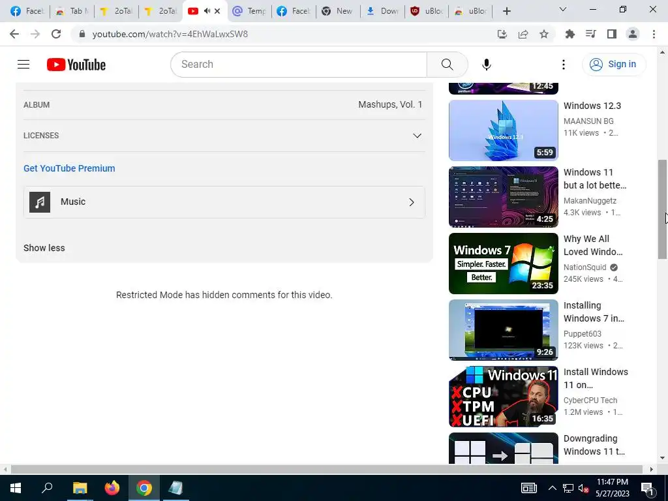Click the Downgrading Windows 11 video title

[594, 445]
